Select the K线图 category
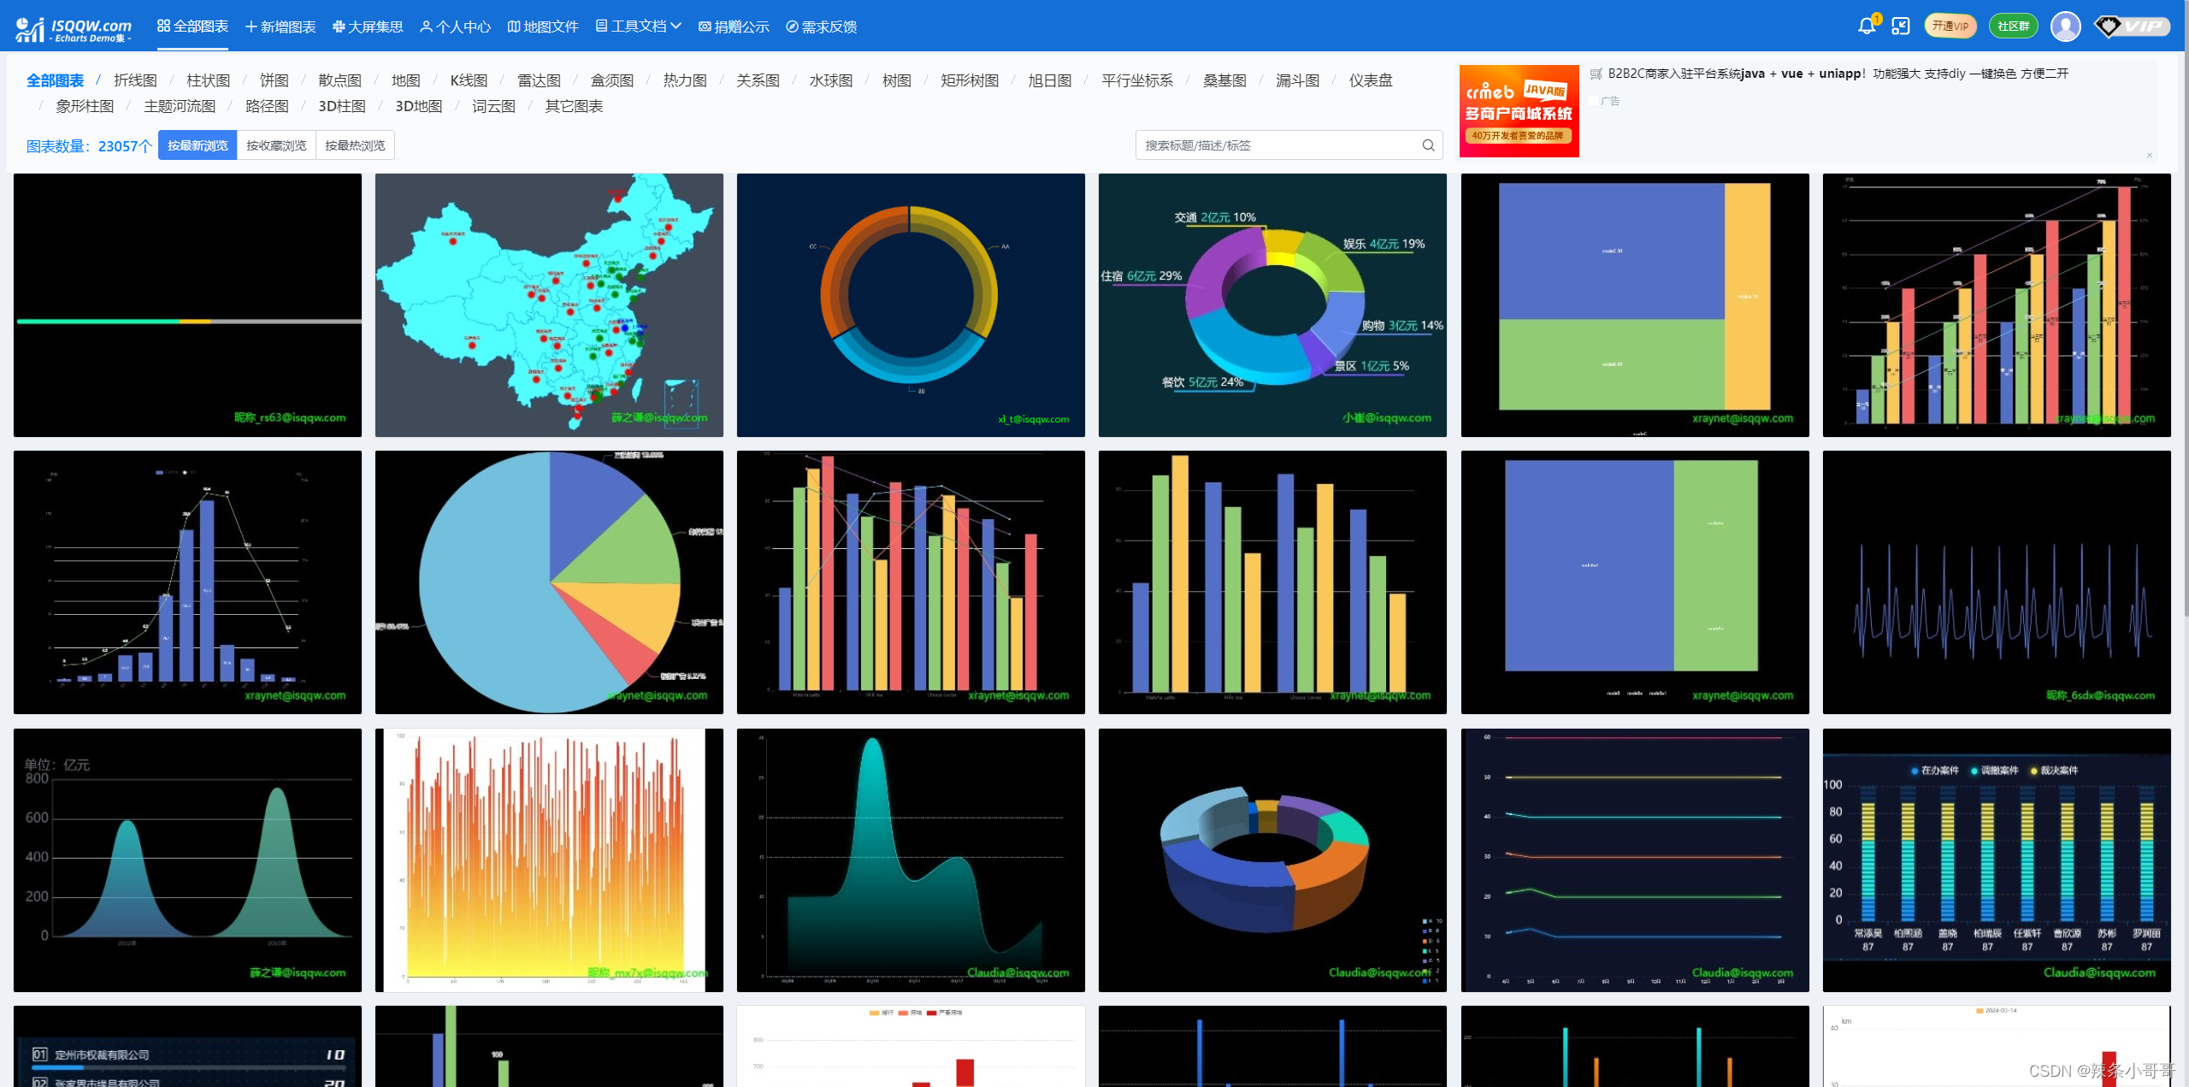Image resolution: width=2189 pixels, height=1087 pixels. (x=469, y=80)
